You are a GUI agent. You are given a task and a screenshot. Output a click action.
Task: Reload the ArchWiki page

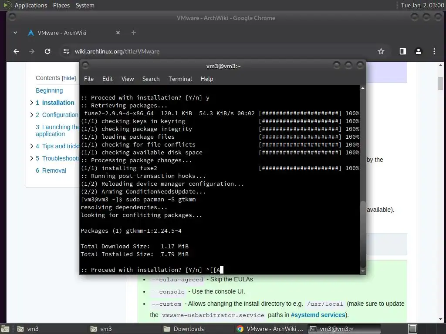pos(47,51)
